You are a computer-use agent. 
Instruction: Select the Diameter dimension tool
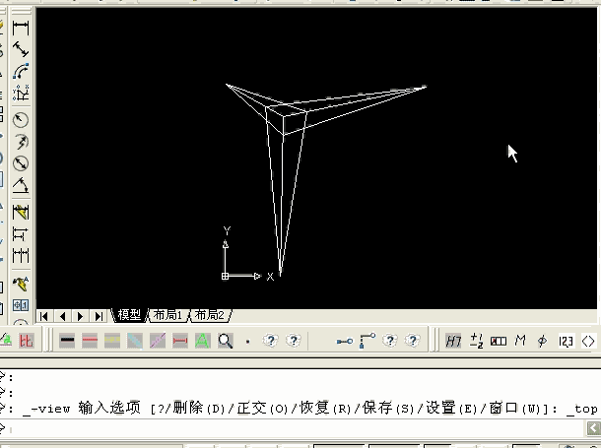coord(21,163)
